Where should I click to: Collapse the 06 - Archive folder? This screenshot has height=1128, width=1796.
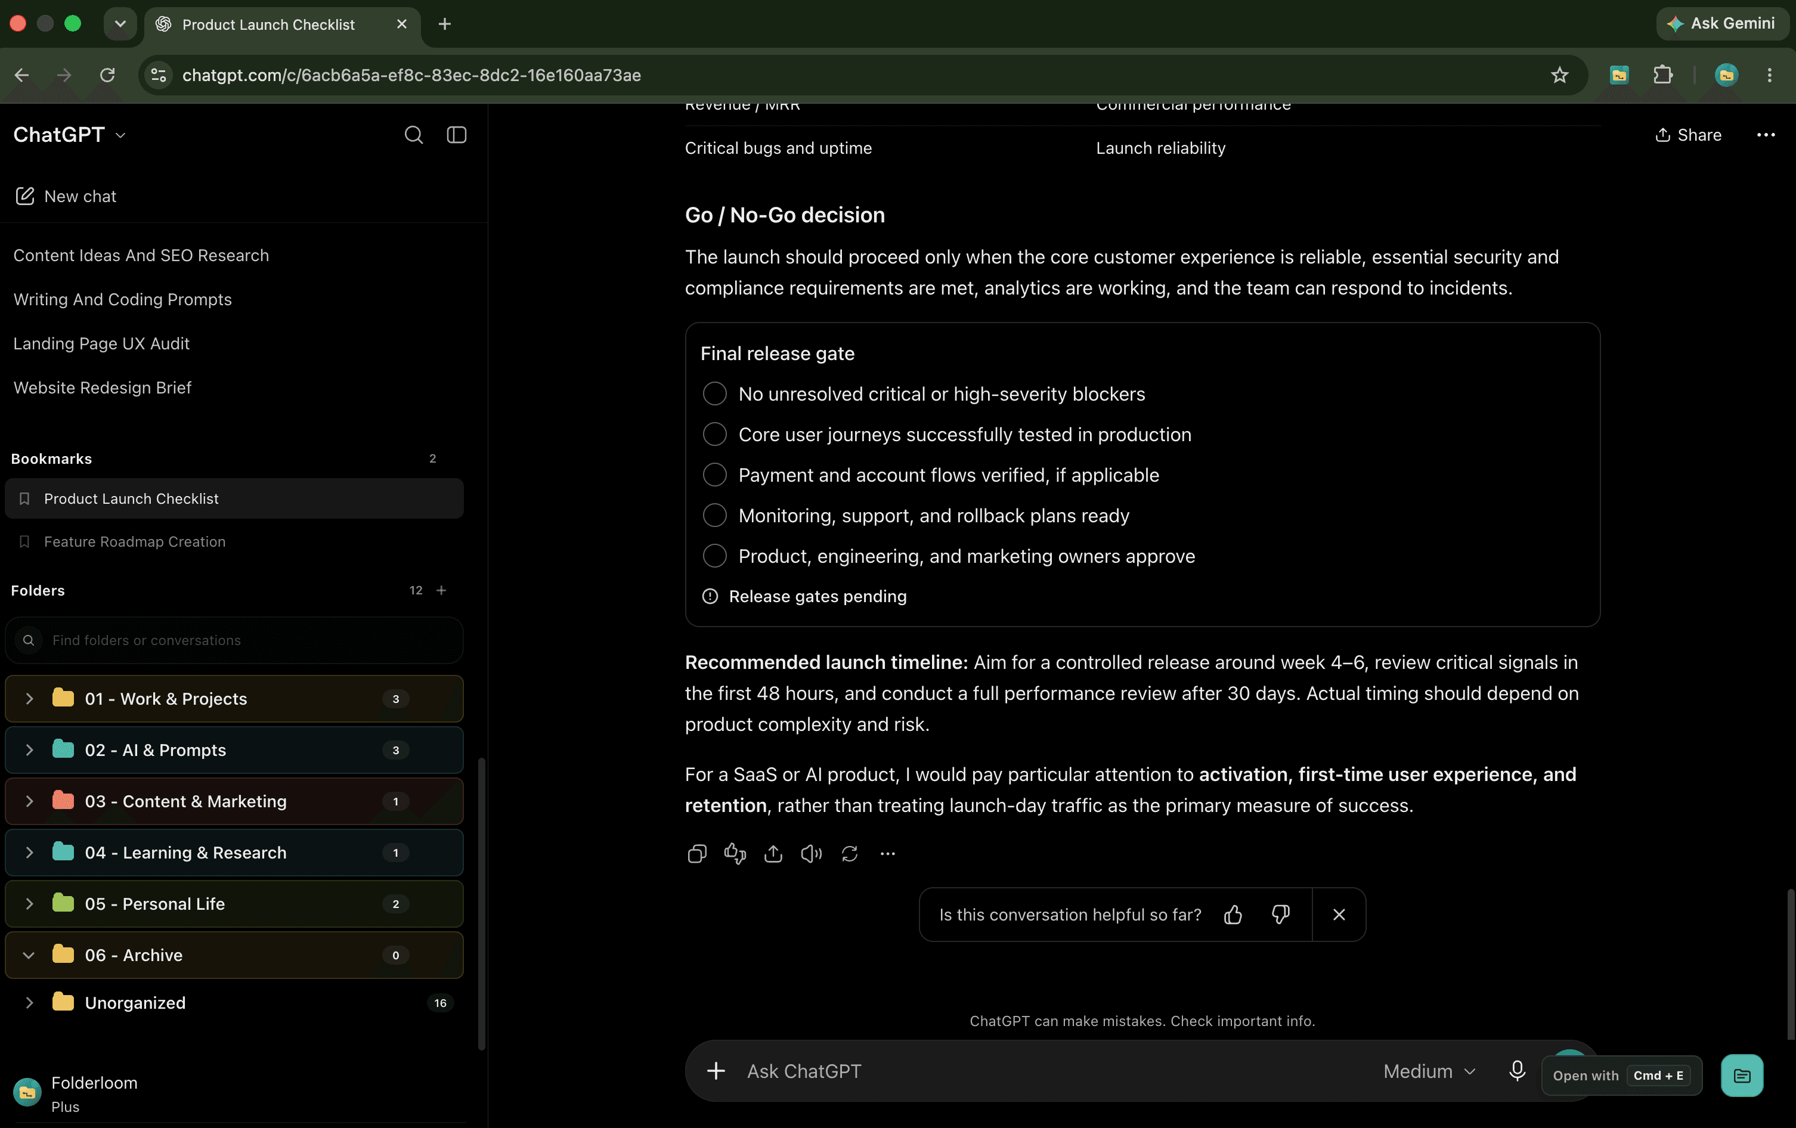29,955
